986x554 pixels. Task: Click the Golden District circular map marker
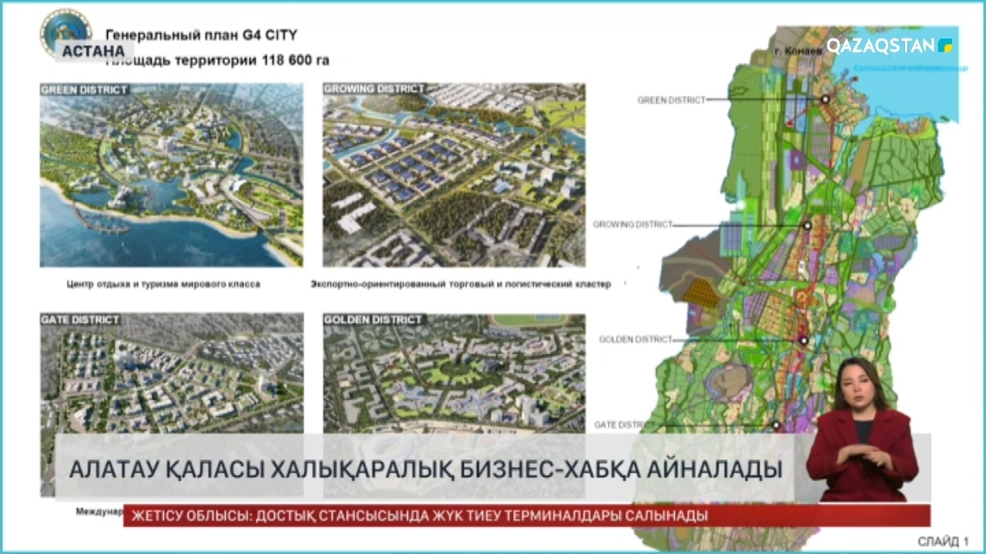pyautogui.click(x=803, y=340)
